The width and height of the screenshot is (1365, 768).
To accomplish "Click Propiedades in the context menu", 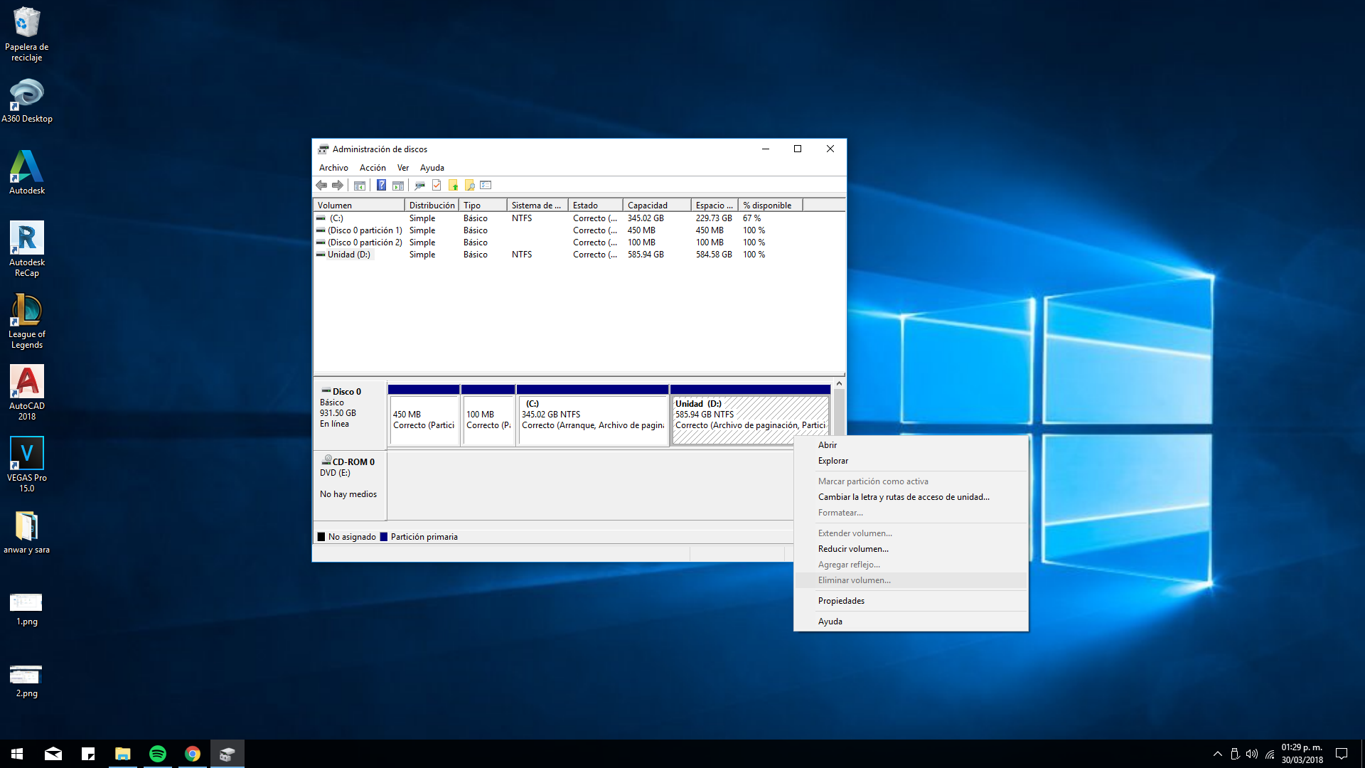I will (841, 601).
